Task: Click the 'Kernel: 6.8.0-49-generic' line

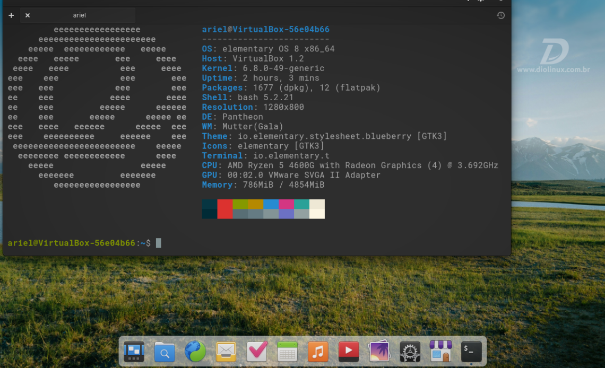Action: tap(263, 68)
